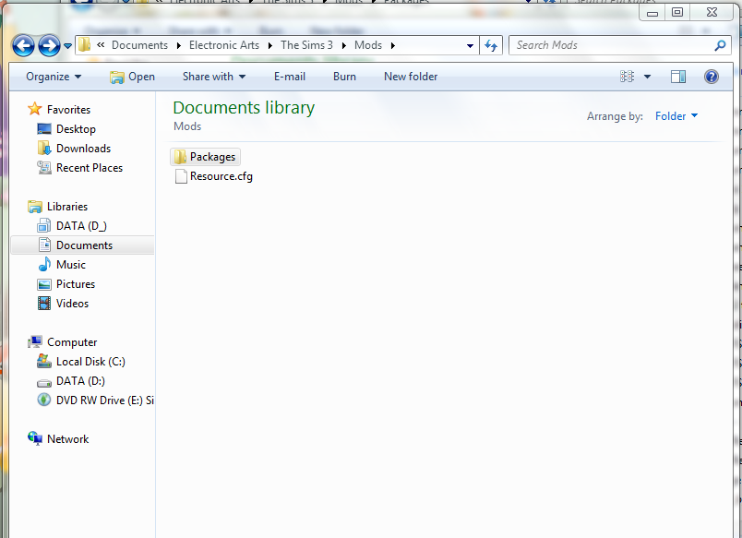The width and height of the screenshot is (742, 538).
Task: Click the E-mail toolbar button
Action: pos(290,77)
